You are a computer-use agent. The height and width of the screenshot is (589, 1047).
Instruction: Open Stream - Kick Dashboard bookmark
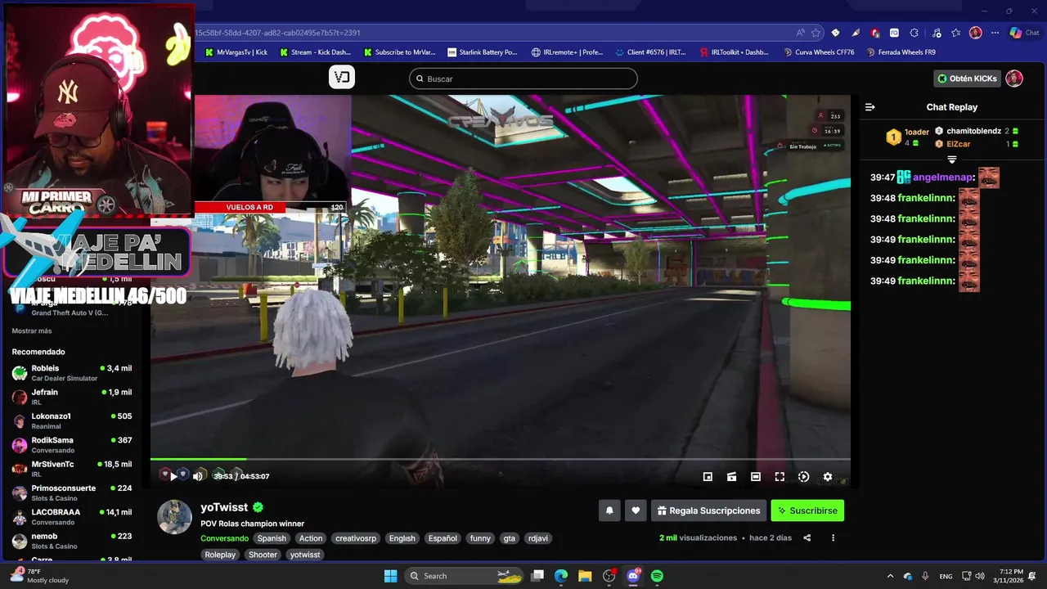click(315, 52)
